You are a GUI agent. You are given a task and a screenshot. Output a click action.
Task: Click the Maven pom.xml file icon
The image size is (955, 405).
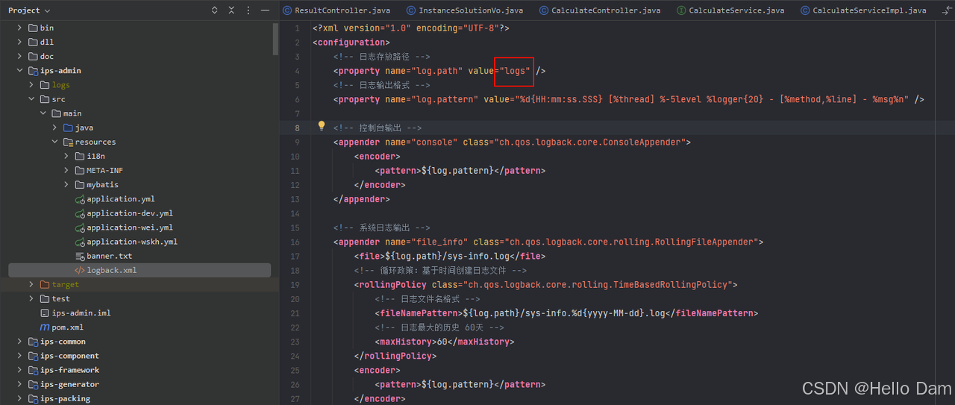[x=45, y=327]
